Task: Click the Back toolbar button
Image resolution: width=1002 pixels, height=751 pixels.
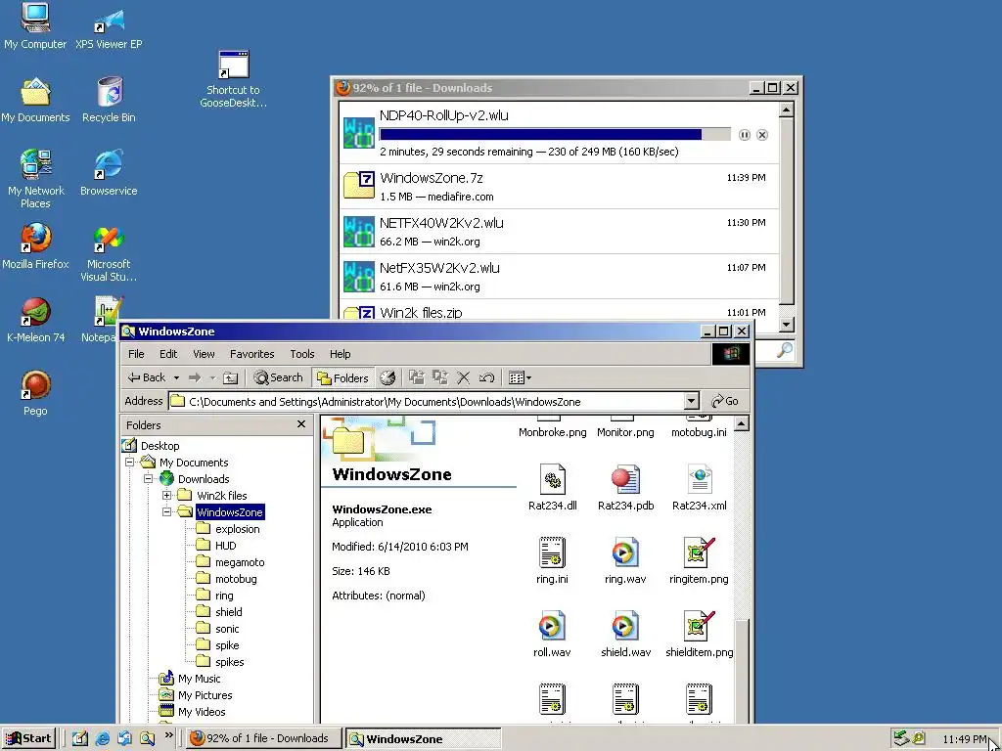Action: [147, 377]
